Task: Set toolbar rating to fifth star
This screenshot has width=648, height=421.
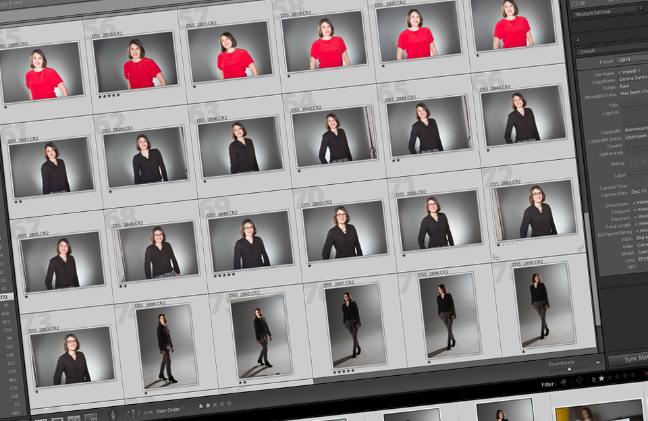Action: point(229,403)
